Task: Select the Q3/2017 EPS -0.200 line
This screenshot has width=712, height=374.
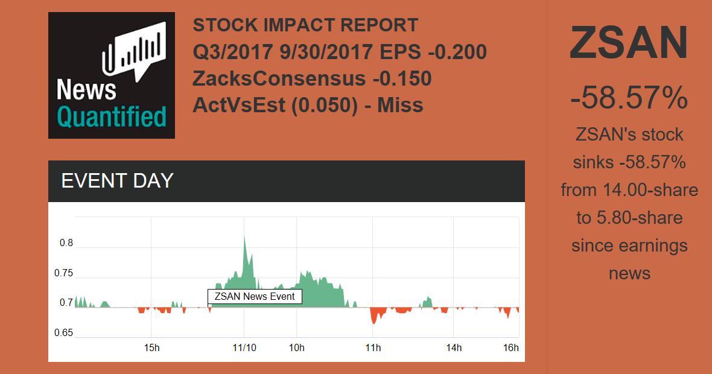Action: coord(340,52)
